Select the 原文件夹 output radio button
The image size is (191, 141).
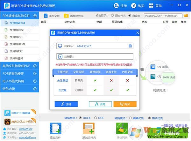point(112,16)
